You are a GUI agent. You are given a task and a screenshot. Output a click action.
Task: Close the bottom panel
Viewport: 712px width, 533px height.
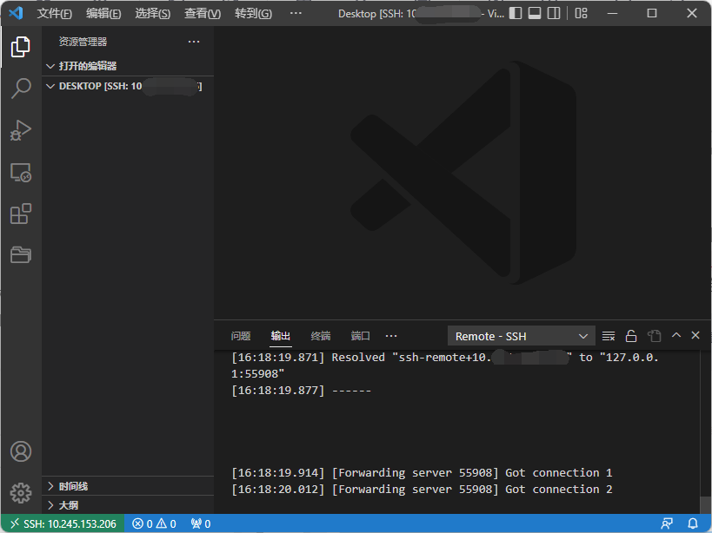coord(695,335)
